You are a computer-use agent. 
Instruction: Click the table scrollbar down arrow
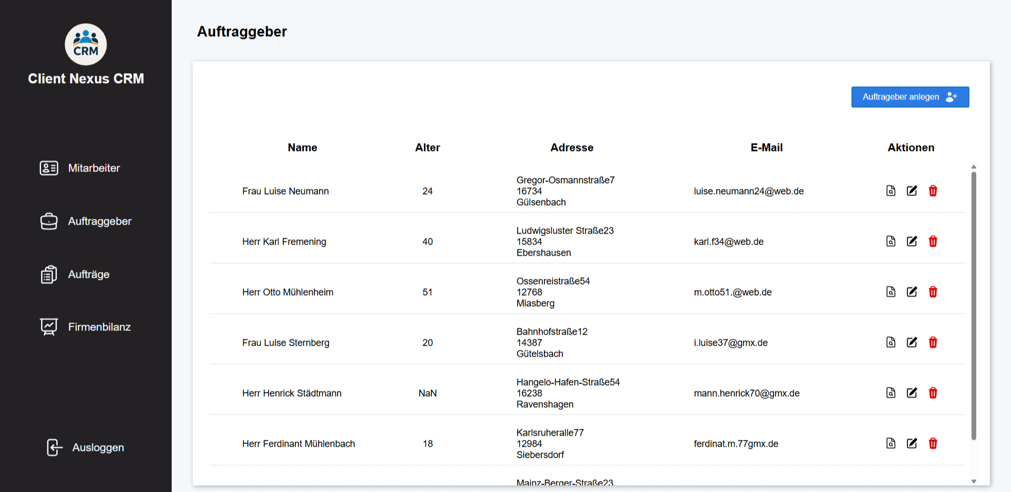click(x=974, y=481)
